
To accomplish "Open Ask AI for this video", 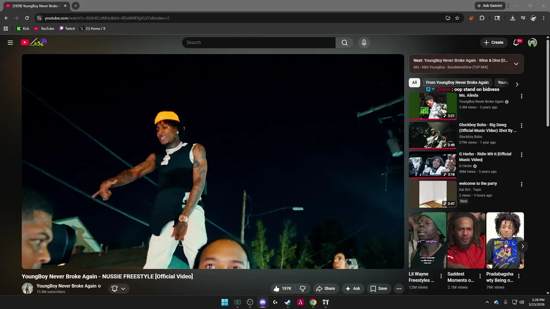I will (353, 288).
